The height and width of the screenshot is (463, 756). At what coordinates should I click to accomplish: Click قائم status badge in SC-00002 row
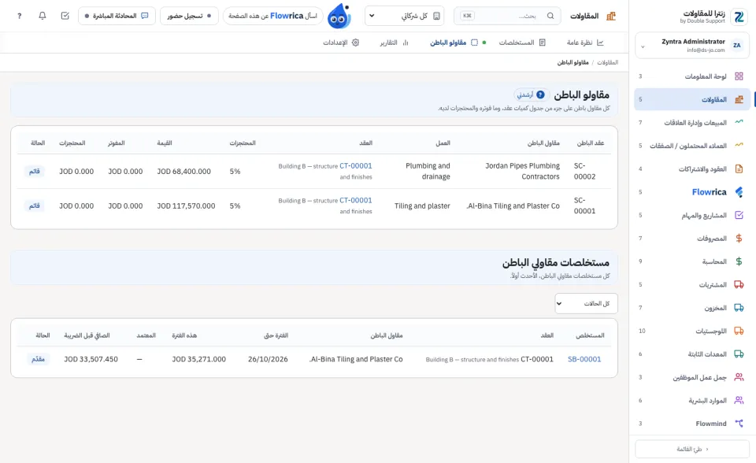pyautogui.click(x=34, y=171)
